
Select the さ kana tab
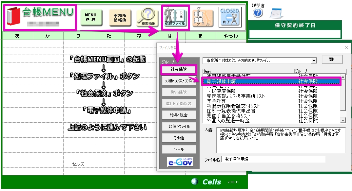point(79,36)
